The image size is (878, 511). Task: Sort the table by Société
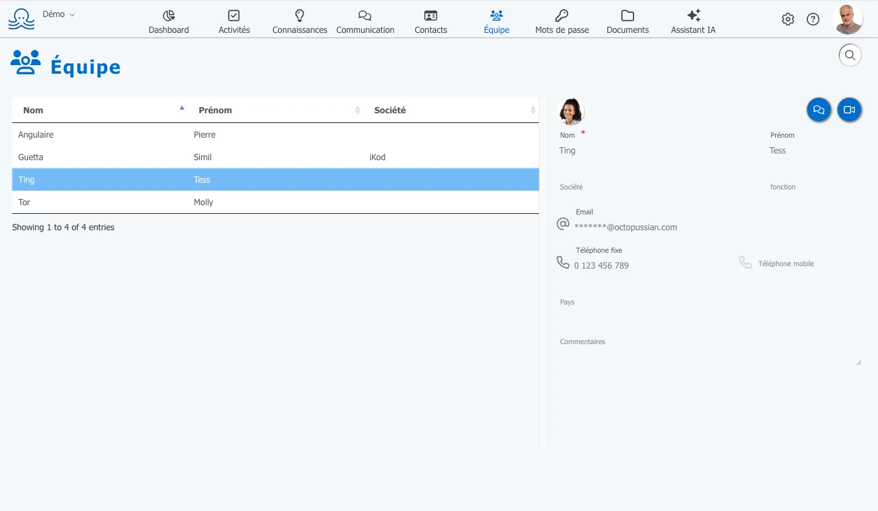click(451, 110)
